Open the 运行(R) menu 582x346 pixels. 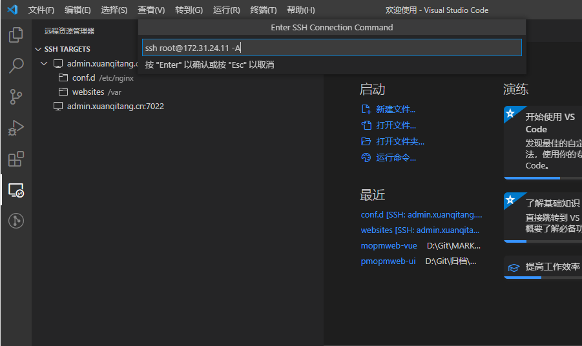(227, 10)
